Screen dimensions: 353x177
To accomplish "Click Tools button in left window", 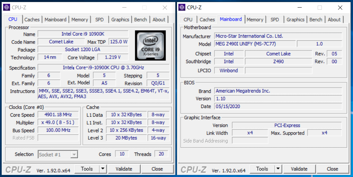I will click(87, 169).
